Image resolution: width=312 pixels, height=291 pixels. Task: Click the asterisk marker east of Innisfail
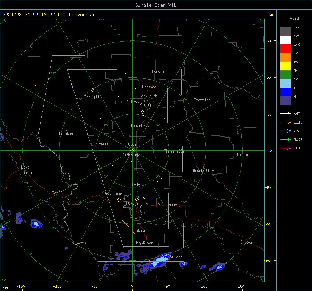pyautogui.click(x=165, y=119)
